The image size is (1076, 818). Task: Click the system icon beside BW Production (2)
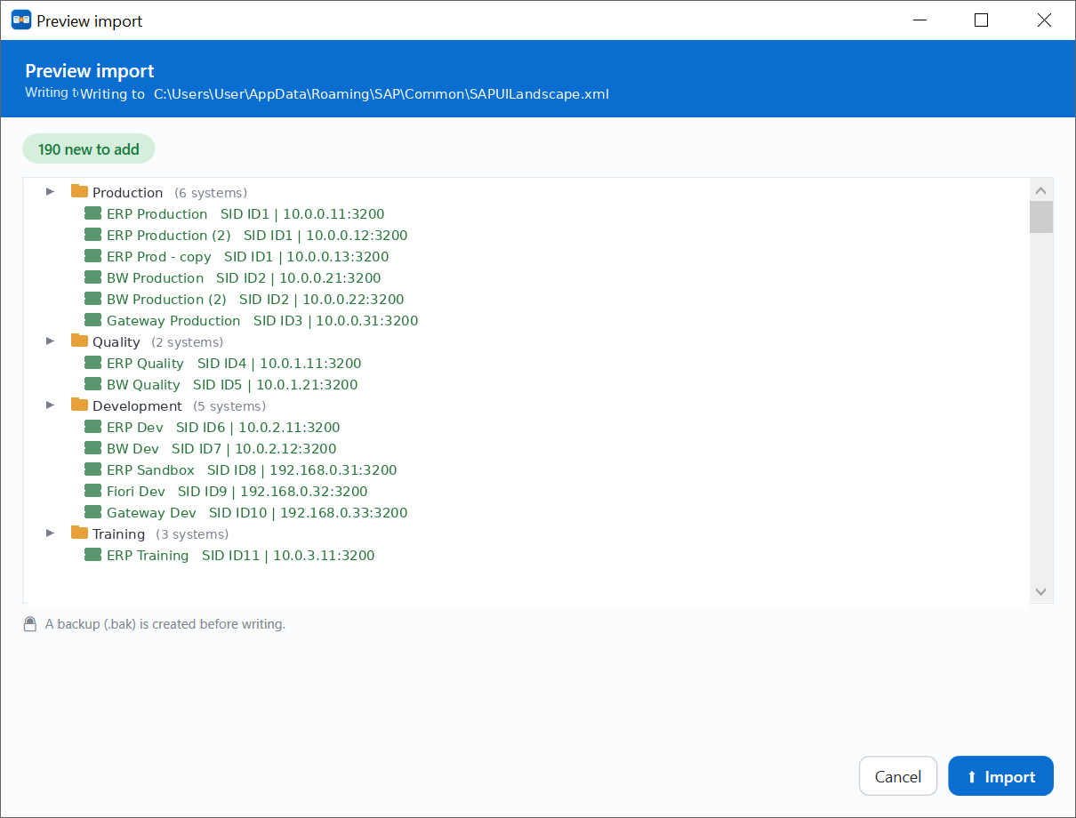coord(92,299)
